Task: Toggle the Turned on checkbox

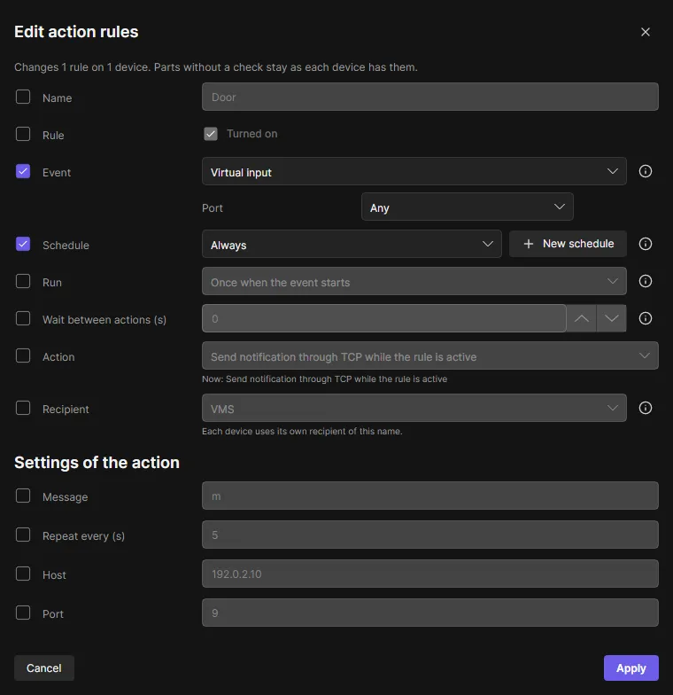Action: (211, 134)
